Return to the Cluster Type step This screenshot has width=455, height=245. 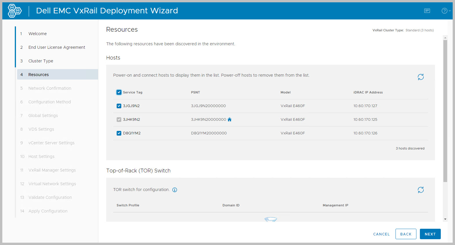coord(41,61)
